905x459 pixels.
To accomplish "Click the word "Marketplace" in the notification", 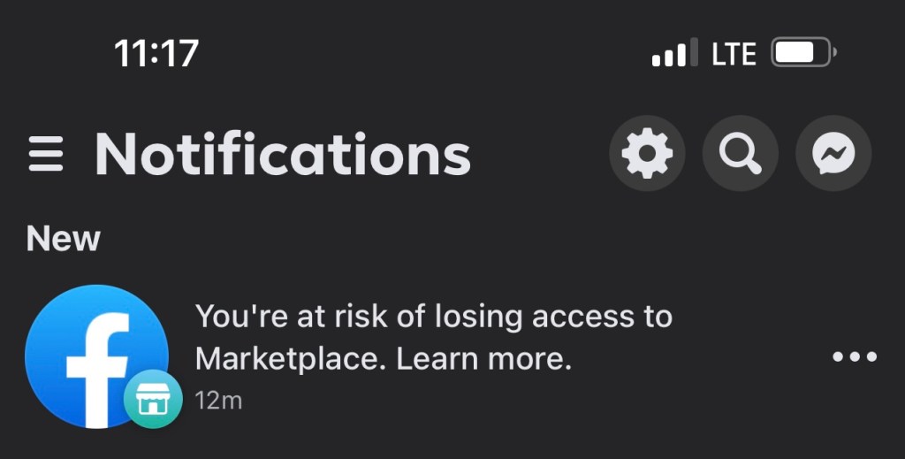I will click(290, 359).
